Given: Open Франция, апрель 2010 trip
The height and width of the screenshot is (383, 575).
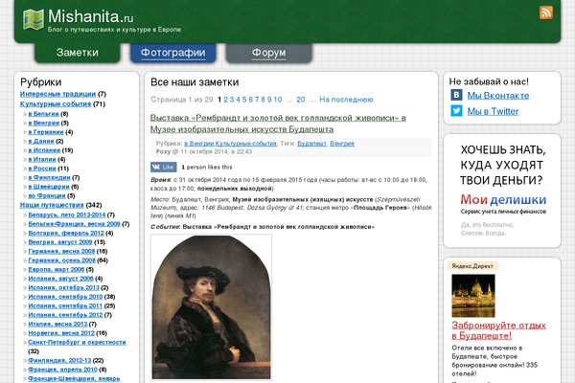Looking at the screenshot, I should (62, 370).
